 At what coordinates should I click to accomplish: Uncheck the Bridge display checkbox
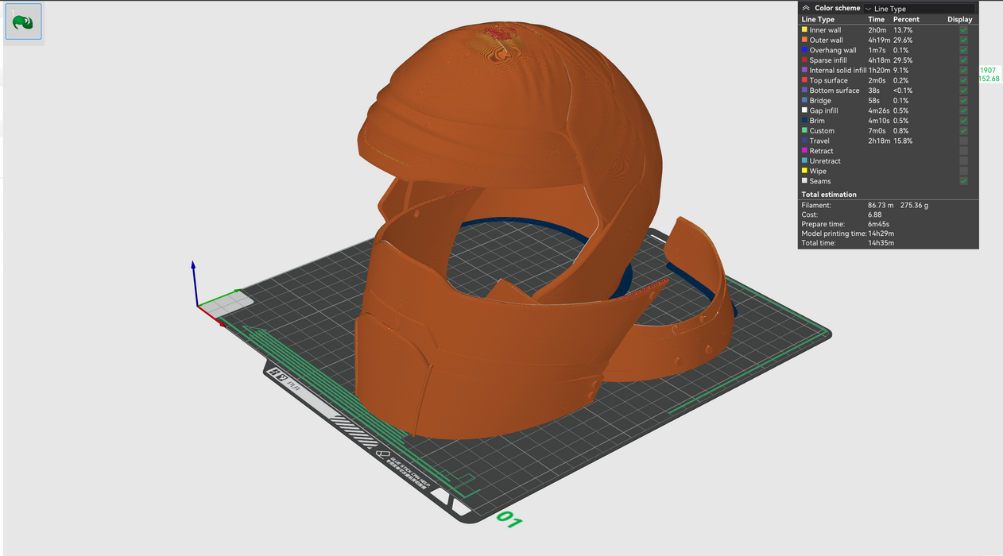coord(963,101)
